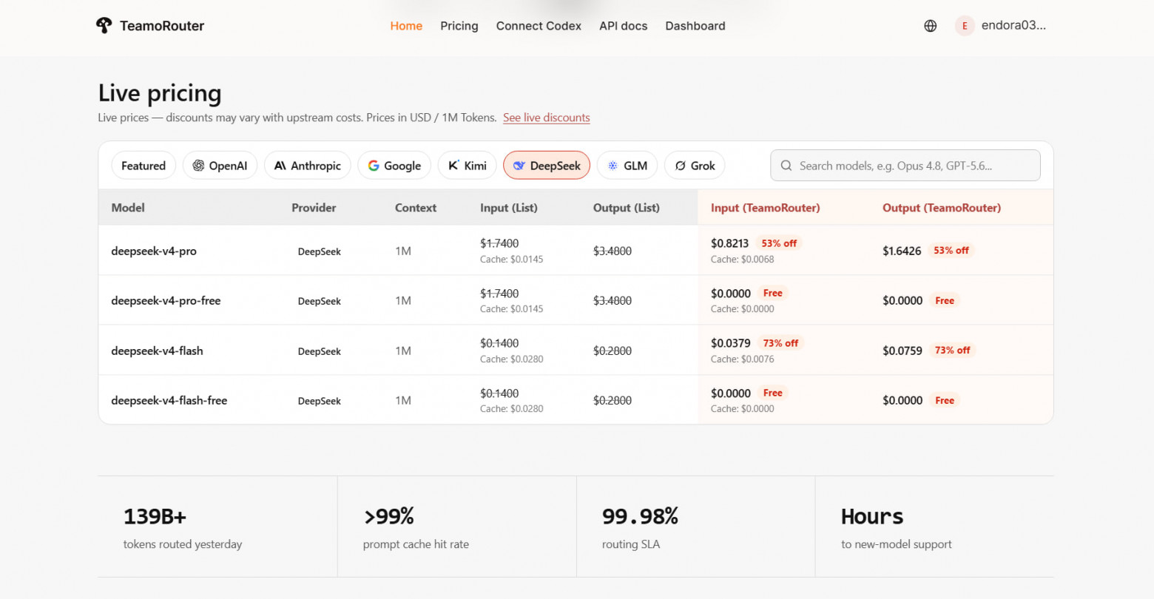The height and width of the screenshot is (599, 1154).
Task: Go to the Dashboard
Action: [x=695, y=26]
